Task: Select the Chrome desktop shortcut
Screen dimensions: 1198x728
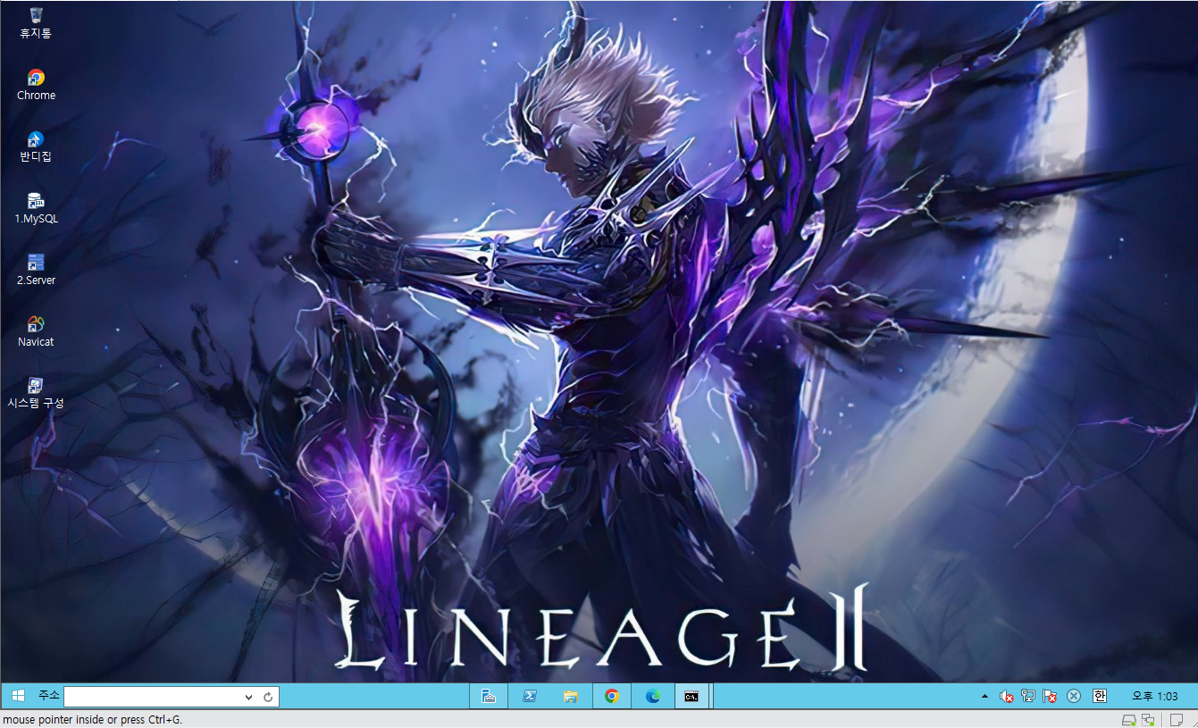Action: [x=36, y=84]
